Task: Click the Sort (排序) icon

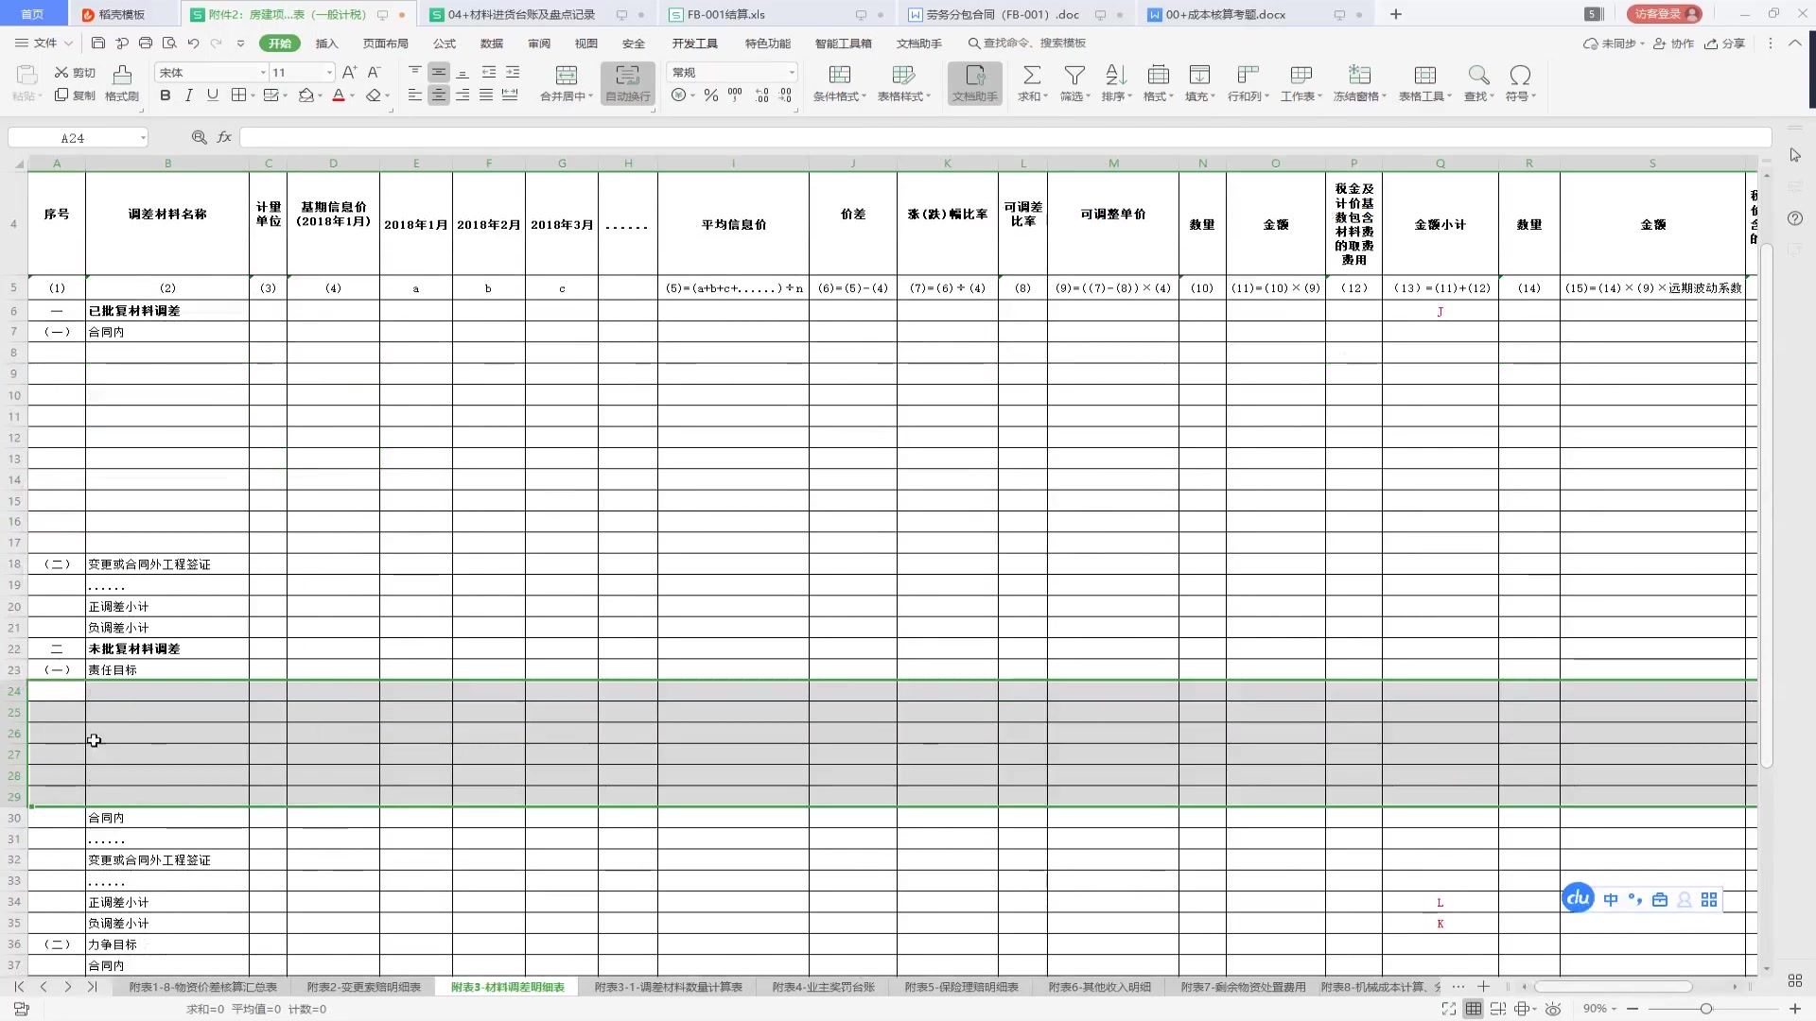Action: (1116, 76)
